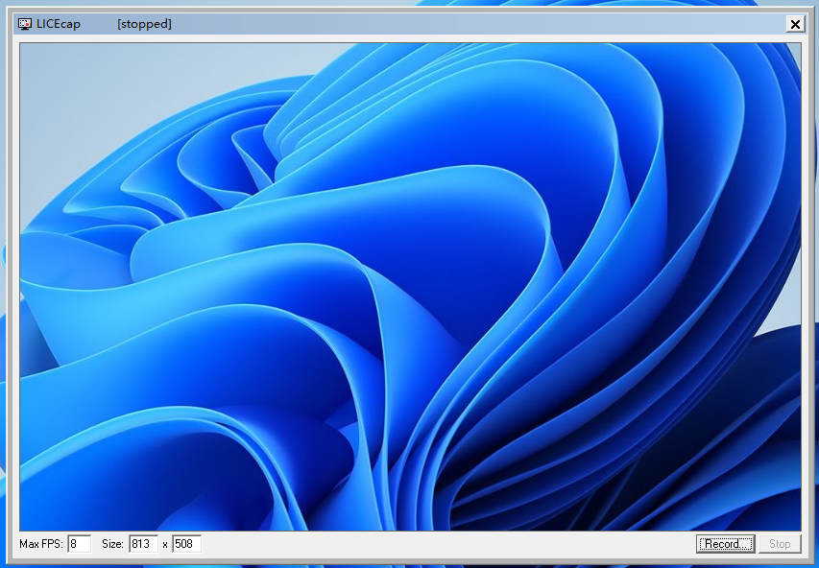Click empty bottom bar left of Record
This screenshot has height=568, width=819.
442,544
